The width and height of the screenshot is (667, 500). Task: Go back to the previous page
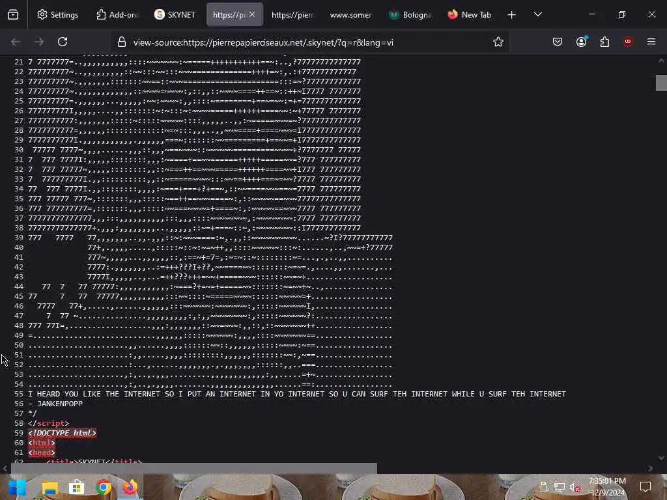pos(16,42)
